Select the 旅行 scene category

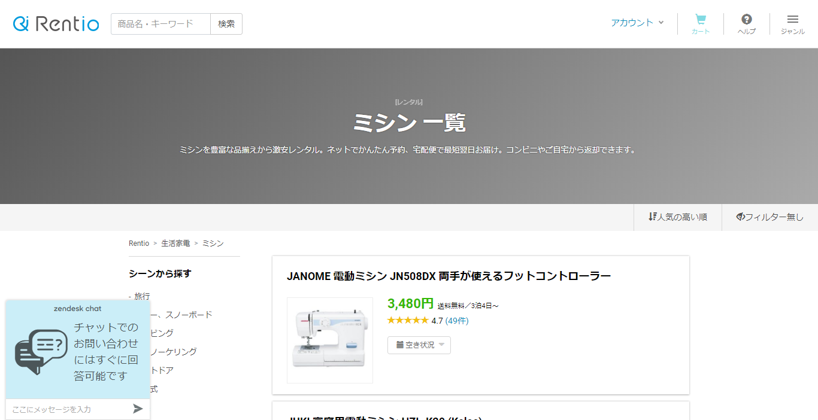click(x=142, y=296)
